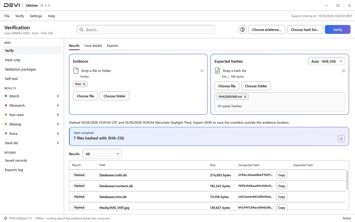The image size is (355, 222).
Task: Select the Results tab
Action: [74, 45]
